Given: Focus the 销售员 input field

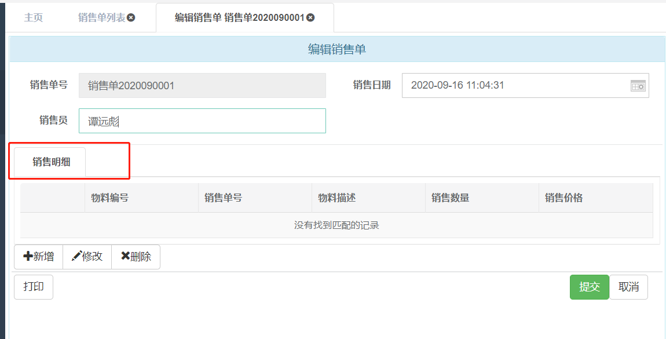Looking at the screenshot, I should click(x=202, y=121).
